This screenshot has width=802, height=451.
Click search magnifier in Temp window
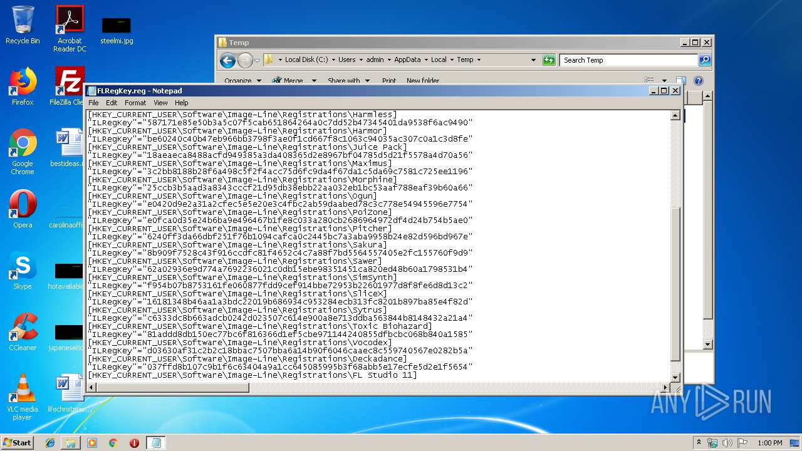[x=704, y=60]
